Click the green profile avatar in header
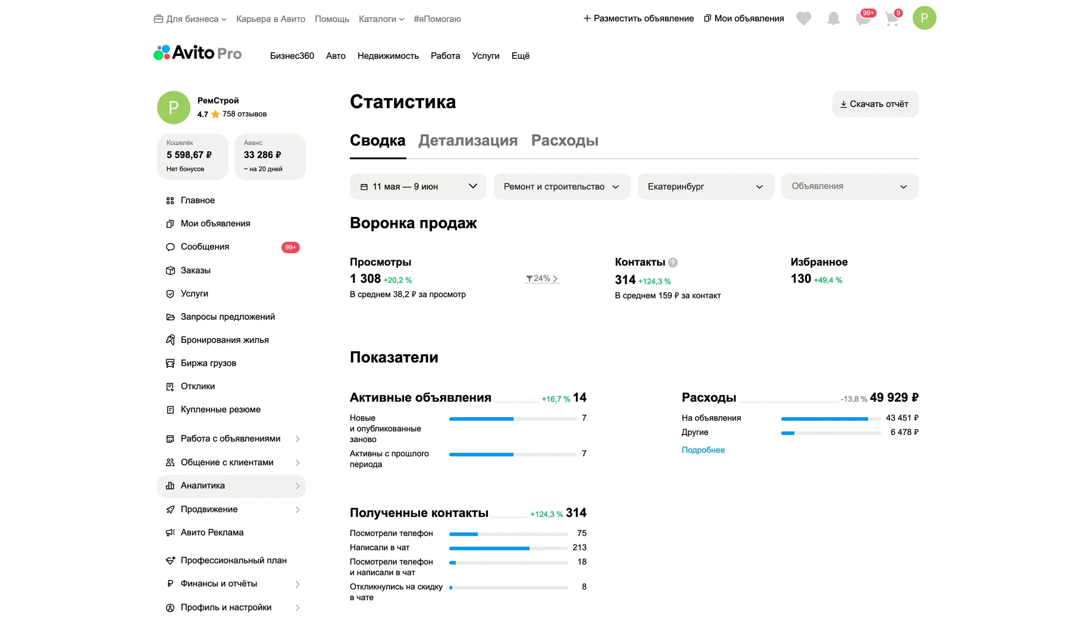The width and height of the screenshot is (1090, 618). click(925, 18)
